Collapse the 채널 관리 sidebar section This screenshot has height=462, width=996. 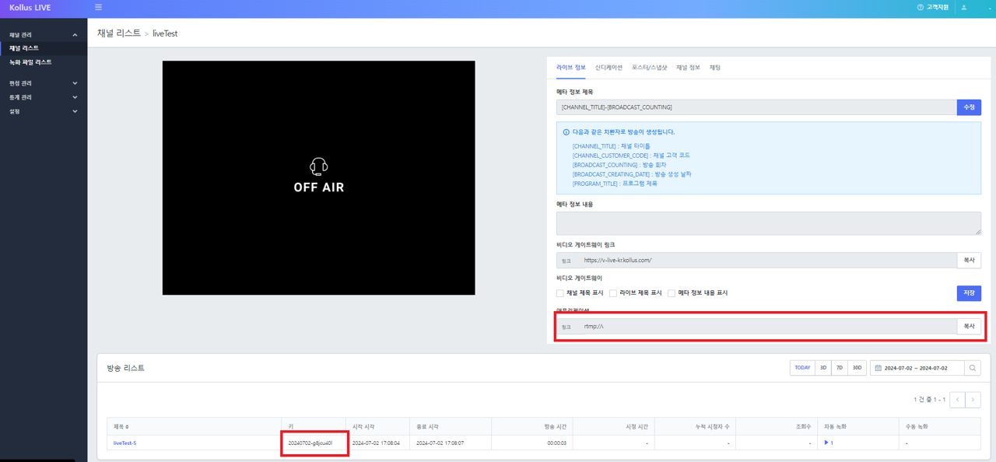(75, 35)
